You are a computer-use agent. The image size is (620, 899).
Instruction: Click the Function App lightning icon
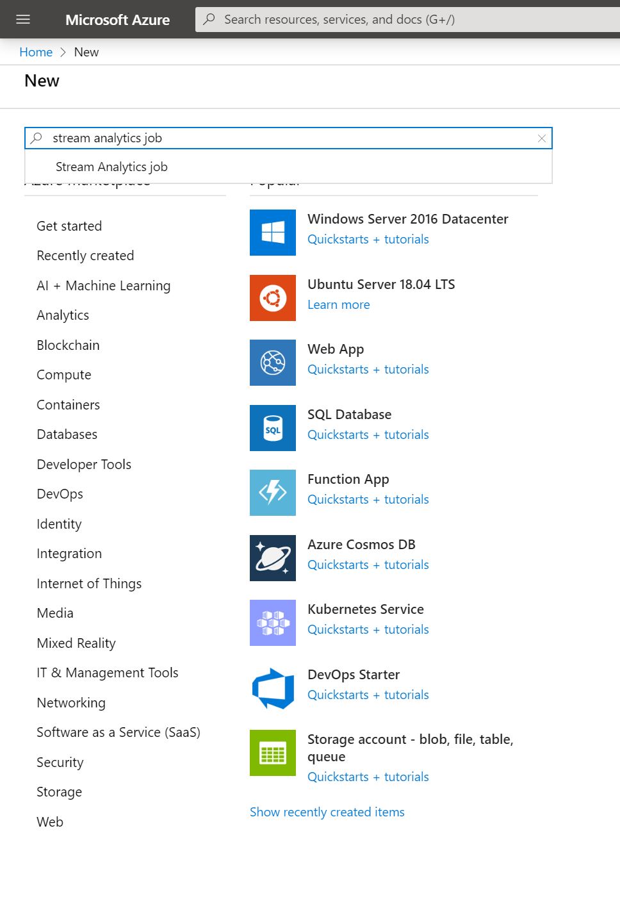point(272,493)
